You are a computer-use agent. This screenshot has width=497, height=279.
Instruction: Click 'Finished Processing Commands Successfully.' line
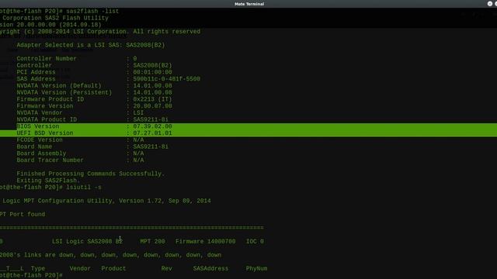pos(91,174)
